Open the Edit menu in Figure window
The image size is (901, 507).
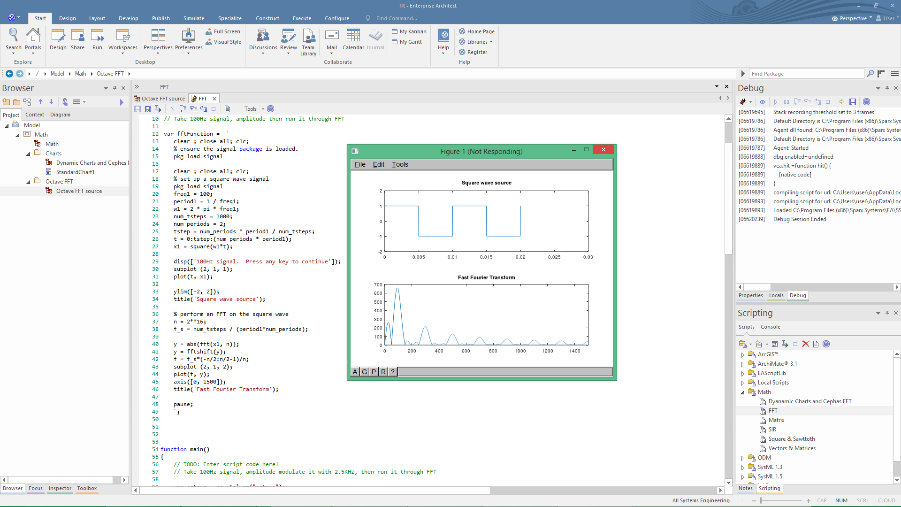pos(378,164)
